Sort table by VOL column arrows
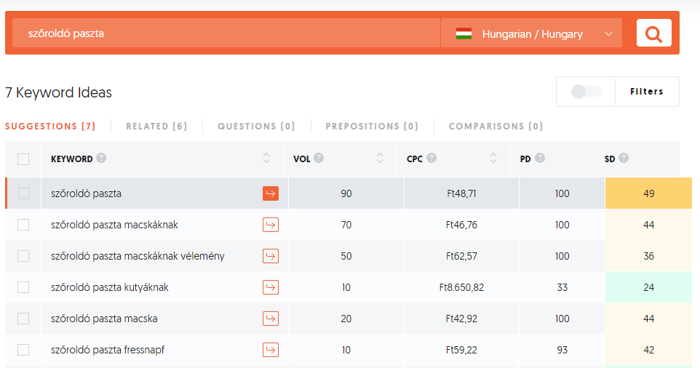 (x=380, y=159)
